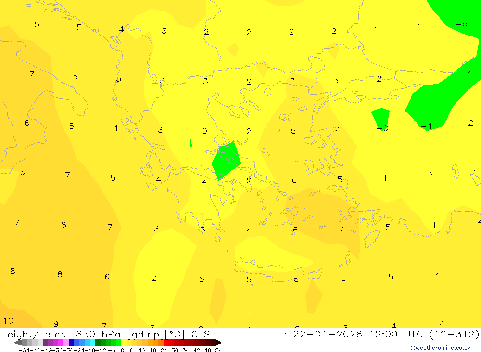Click the -36 legend label
Screen dimensions: 481x352
pyautogui.click(x=57, y=350)
